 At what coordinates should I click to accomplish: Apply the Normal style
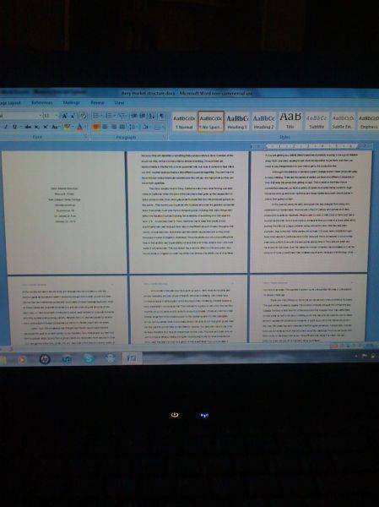(x=184, y=121)
